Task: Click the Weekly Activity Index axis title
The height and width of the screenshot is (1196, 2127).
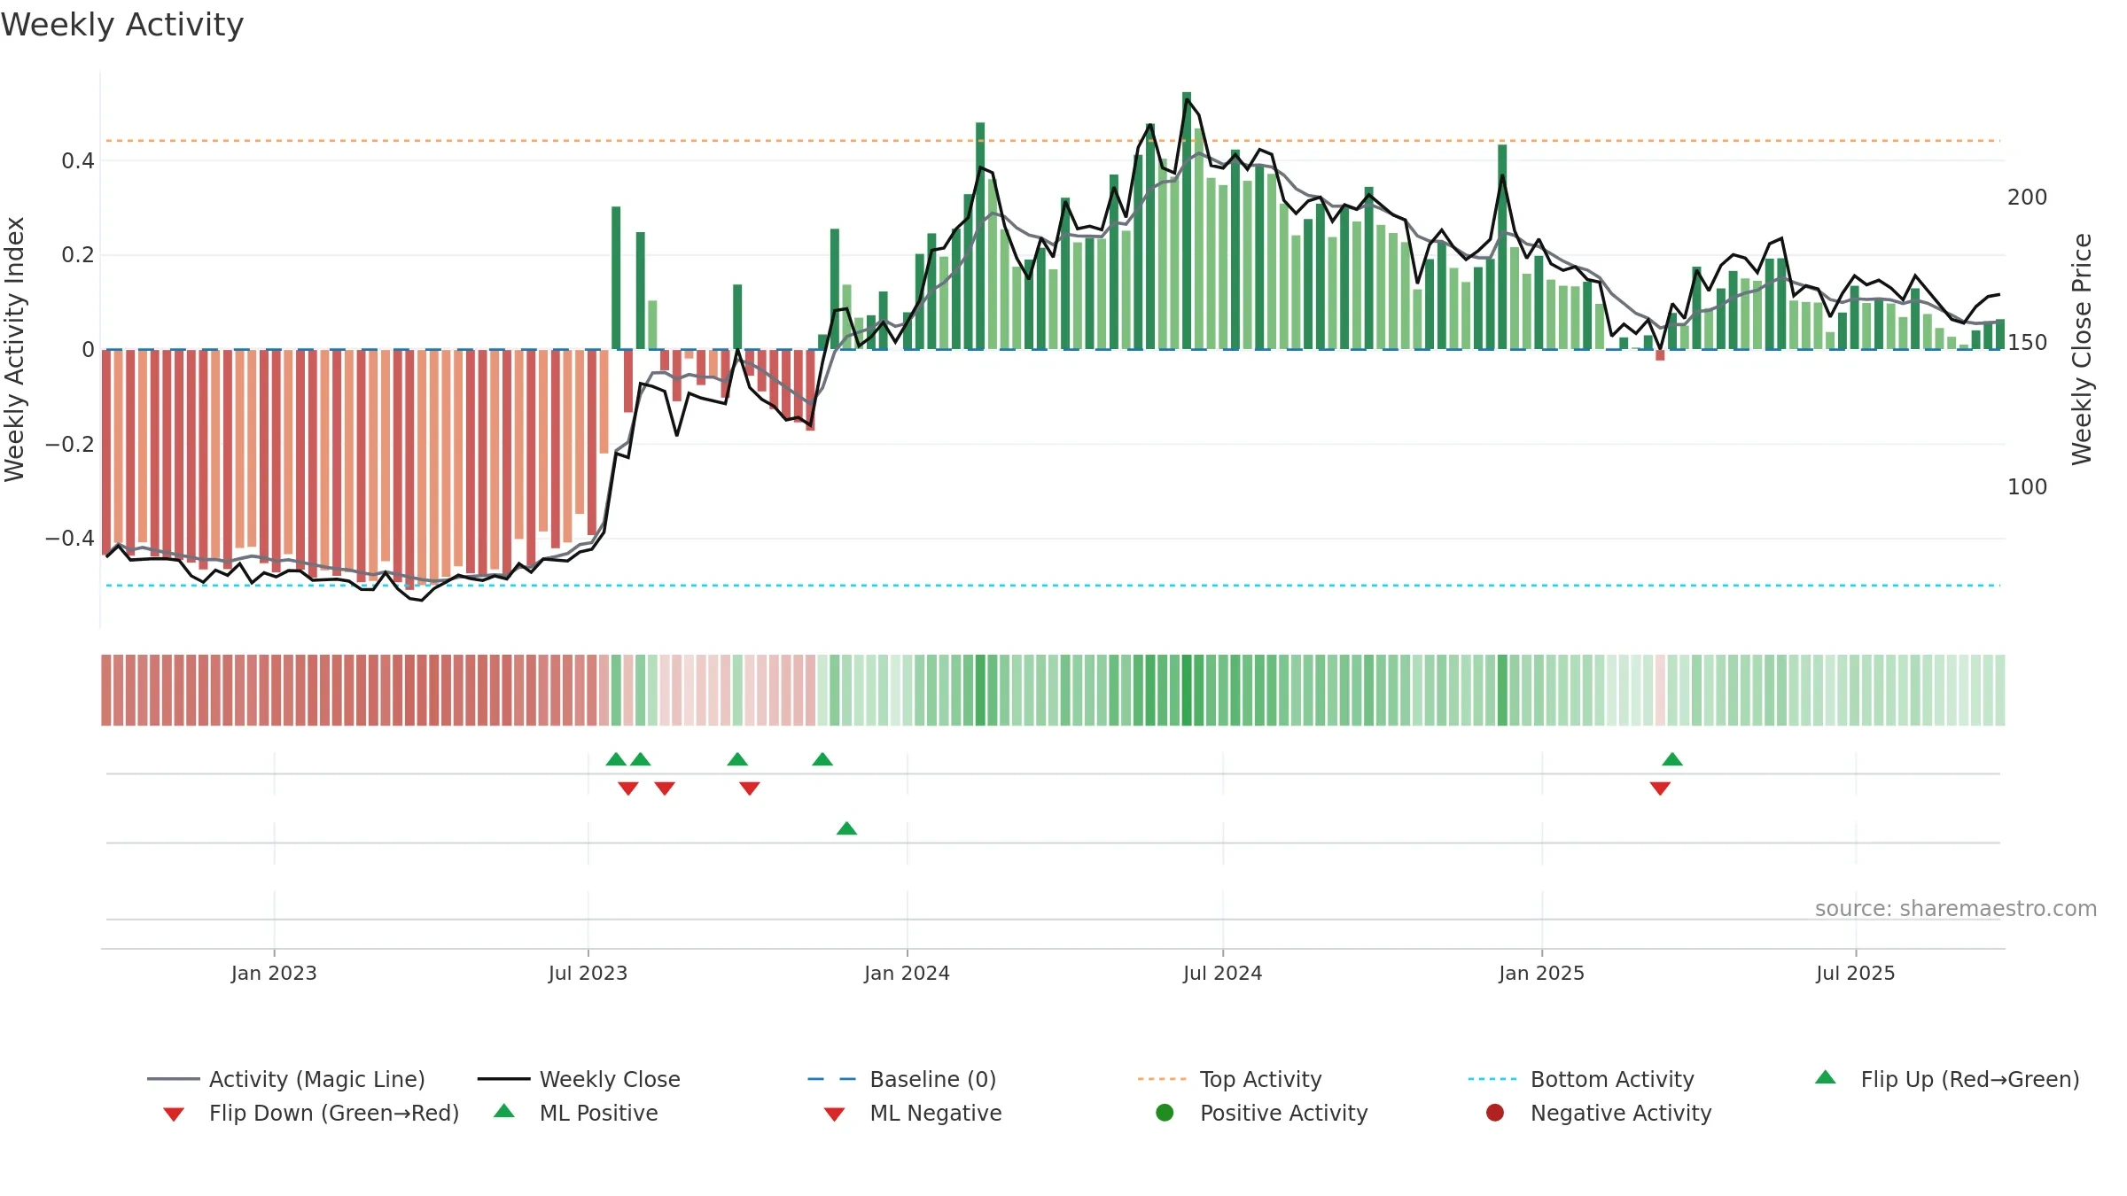Action: coord(14,349)
